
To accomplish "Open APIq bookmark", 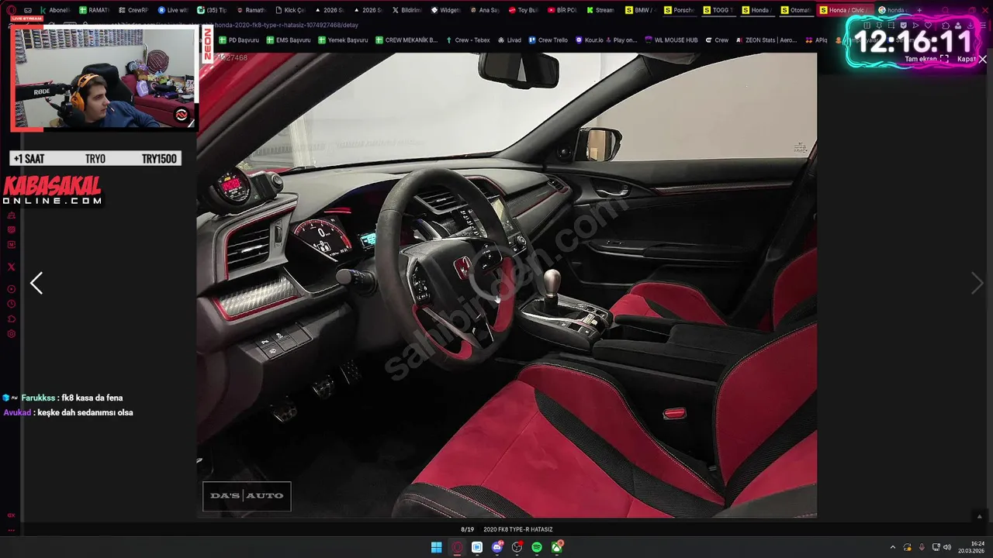I will 816,40.
